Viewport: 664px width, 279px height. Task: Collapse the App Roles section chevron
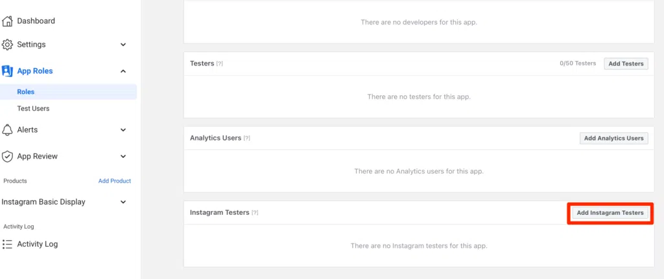pos(123,71)
